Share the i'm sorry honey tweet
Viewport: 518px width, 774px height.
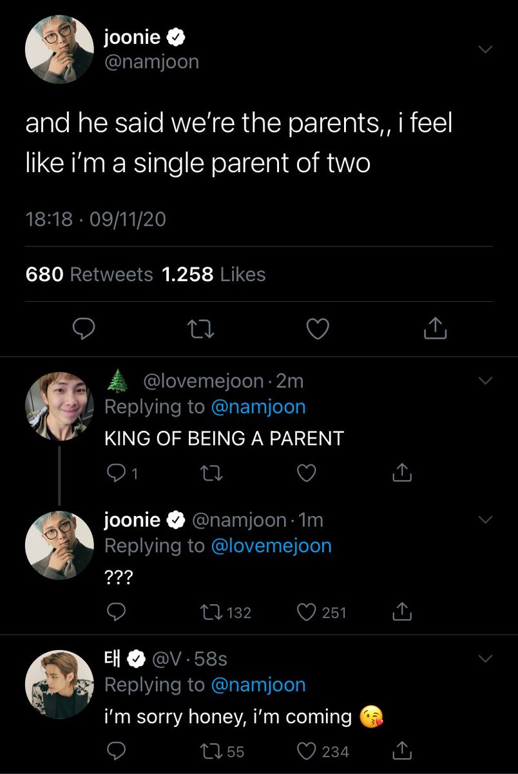pos(401,751)
